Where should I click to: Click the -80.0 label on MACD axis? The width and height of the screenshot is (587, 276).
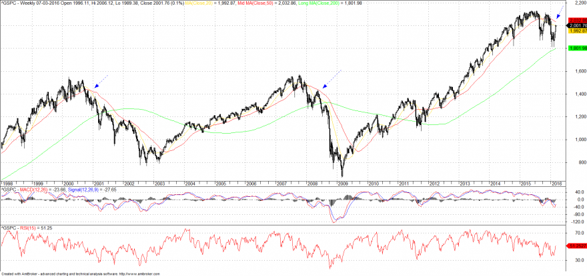pyautogui.click(x=579, y=214)
